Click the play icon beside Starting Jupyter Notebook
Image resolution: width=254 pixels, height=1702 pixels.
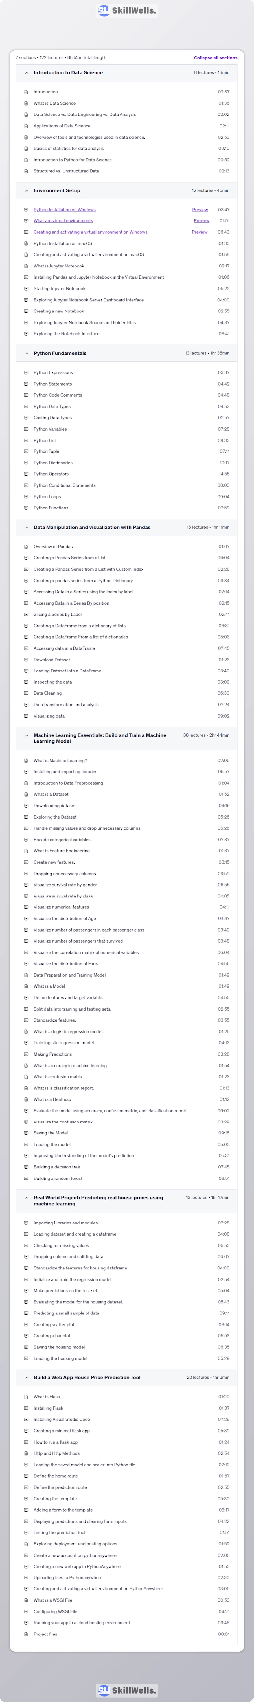point(26,289)
